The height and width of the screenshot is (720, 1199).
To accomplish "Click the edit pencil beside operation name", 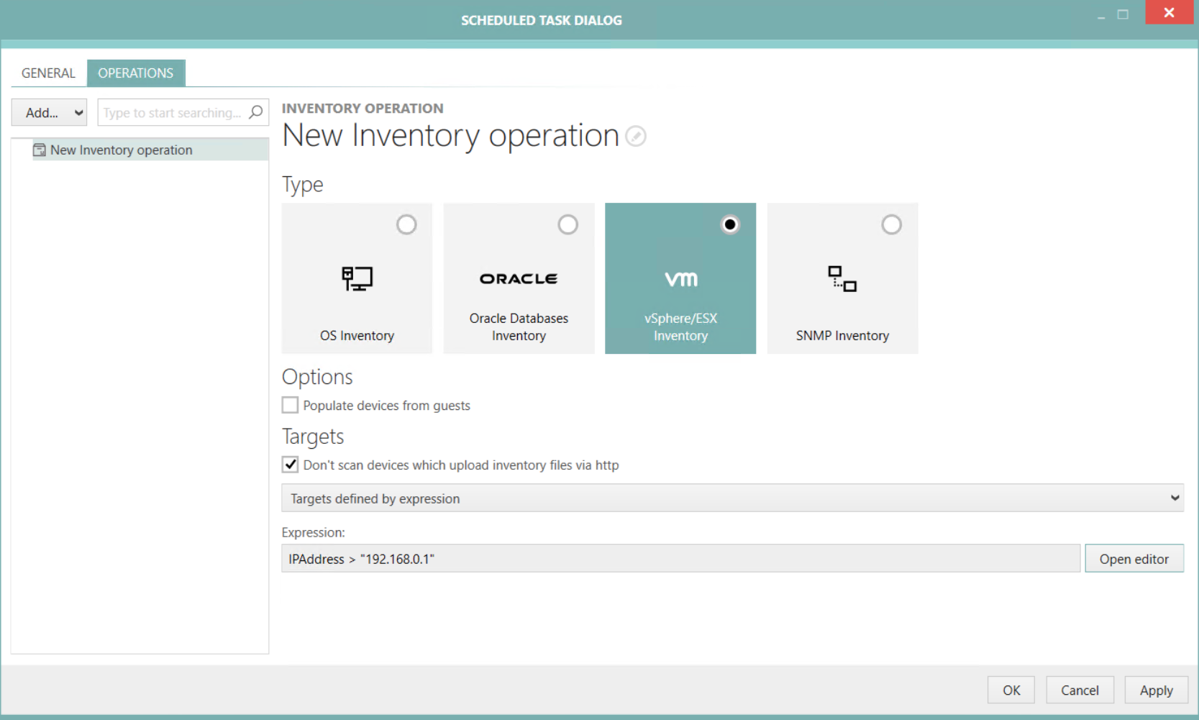I will (x=636, y=137).
